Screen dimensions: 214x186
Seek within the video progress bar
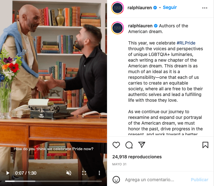[53, 181]
